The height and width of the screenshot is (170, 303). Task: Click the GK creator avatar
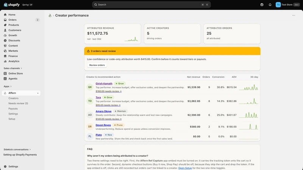pyautogui.click(x=90, y=87)
